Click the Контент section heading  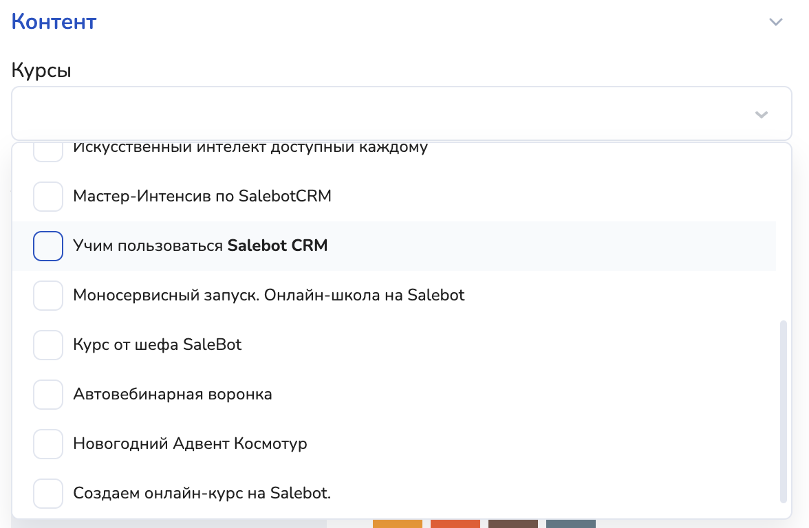click(x=54, y=22)
